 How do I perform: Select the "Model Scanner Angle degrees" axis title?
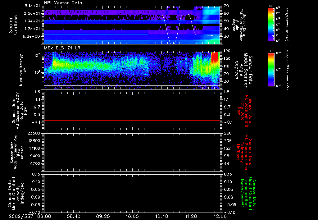pyautogui.click(x=243, y=70)
